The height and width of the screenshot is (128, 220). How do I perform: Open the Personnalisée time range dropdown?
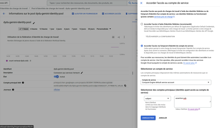point(104,29)
